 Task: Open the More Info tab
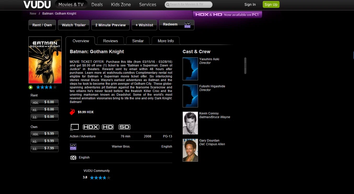pos(166,41)
